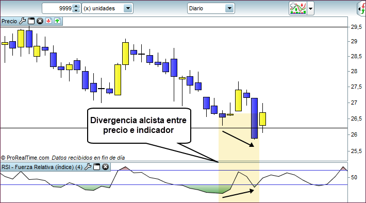366x203 pixels.
Task: Decrease the 9999 units value
Action: [76, 10]
